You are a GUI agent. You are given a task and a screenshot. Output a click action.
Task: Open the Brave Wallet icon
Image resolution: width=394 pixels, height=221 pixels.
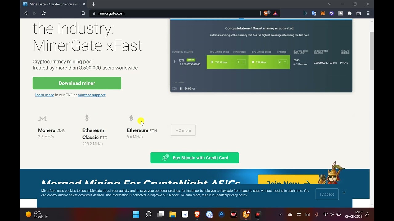359,13
